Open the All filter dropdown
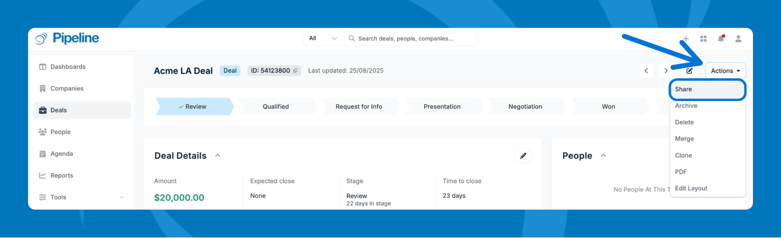Image resolution: width=781 pixels, height=238 pixels. [323, 39]
